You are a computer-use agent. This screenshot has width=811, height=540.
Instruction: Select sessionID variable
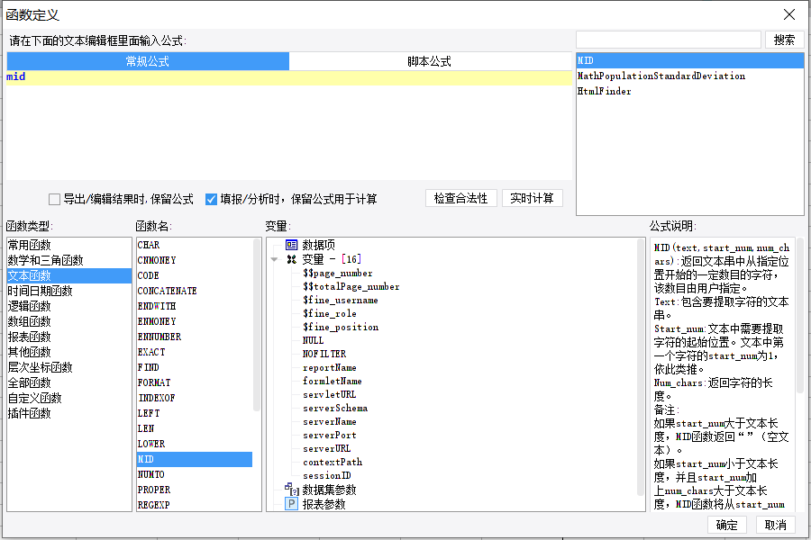click(327, 475)
